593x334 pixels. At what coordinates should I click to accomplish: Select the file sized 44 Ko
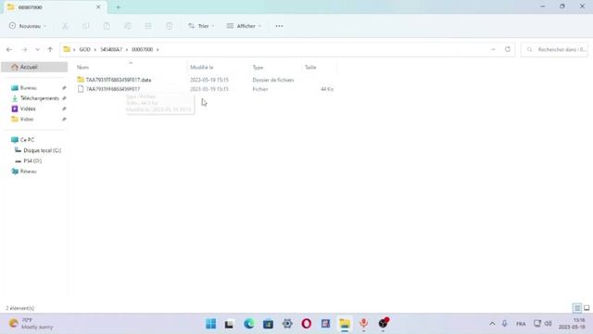point(206,89)
